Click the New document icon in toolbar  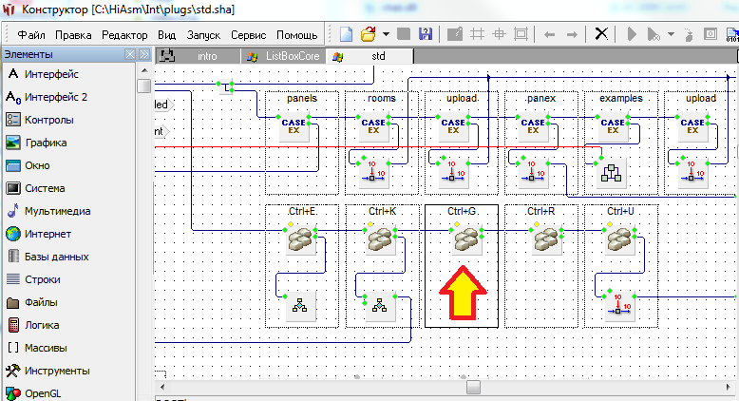347,34
